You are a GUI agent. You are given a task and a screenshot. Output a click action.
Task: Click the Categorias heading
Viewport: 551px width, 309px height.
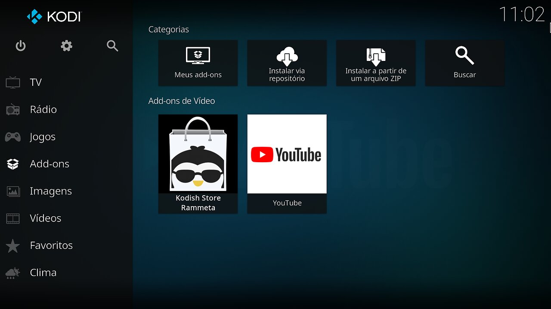pos(169,30)
